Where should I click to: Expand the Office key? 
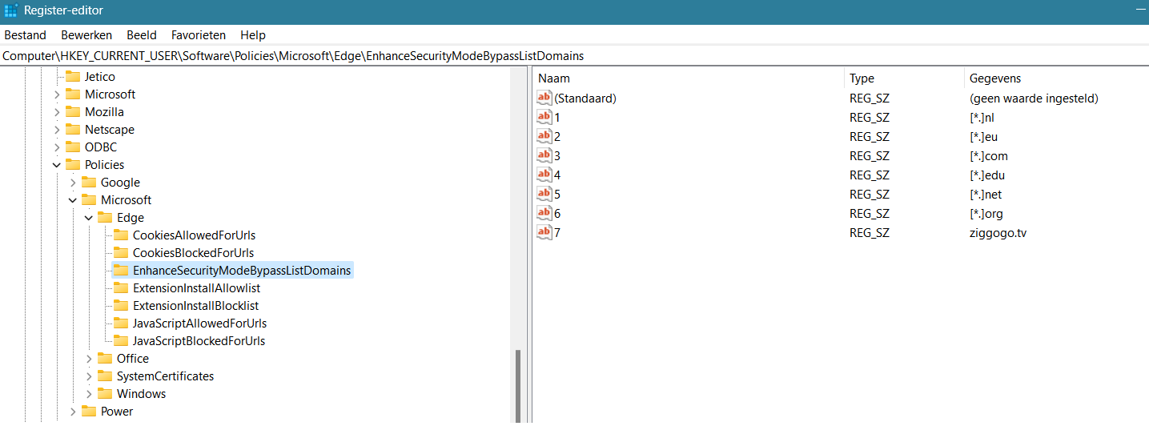coord(89,359)
